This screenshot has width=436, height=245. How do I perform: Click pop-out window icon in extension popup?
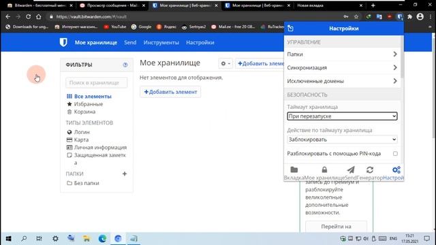[x=291, y=29]
